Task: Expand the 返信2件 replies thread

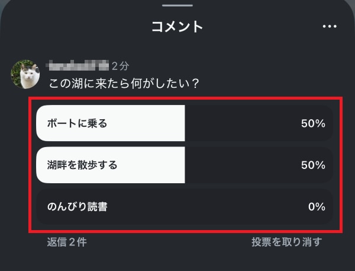Action: [x=67, y=241]
